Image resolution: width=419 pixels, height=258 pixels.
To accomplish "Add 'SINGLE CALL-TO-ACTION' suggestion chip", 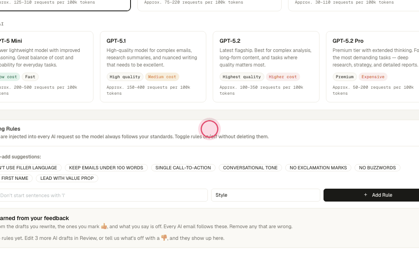I will 183,168.
